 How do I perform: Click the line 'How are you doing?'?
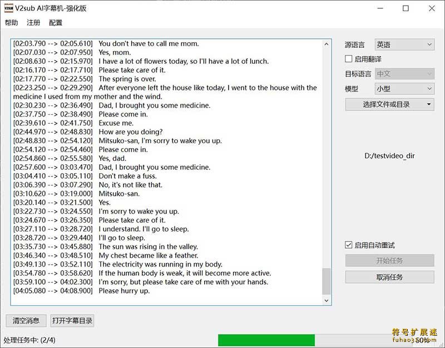(x=131, y=132)
